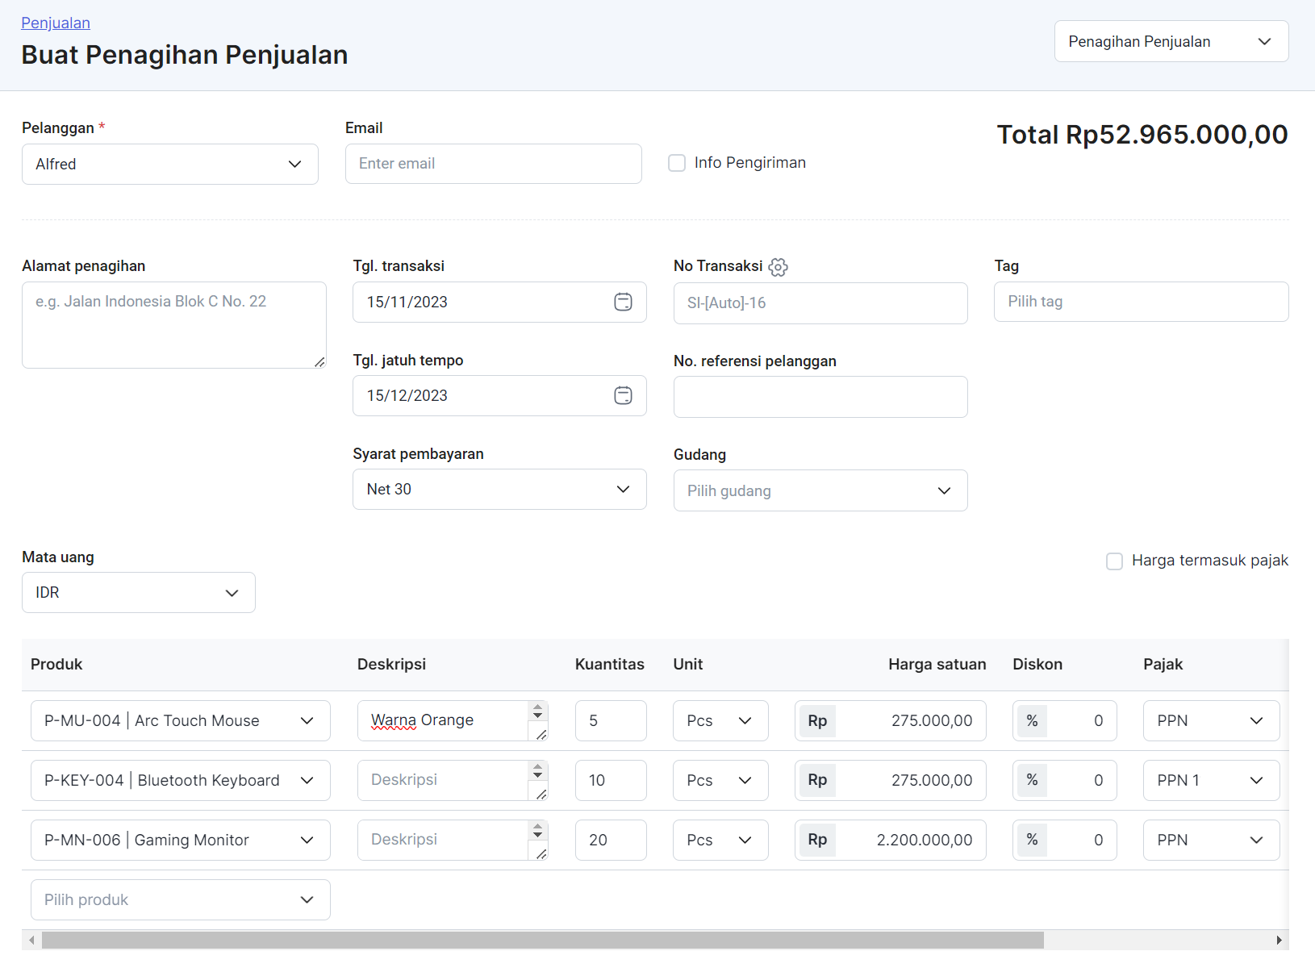Tick the Harga termasuk pajak checkbox

coord(1114,561)
